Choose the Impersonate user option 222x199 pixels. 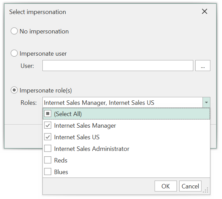point(14,53)
